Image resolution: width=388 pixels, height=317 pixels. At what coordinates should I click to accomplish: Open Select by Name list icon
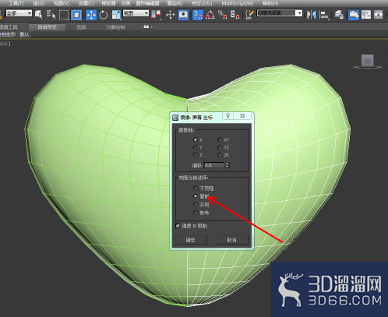tap(51, 14)
